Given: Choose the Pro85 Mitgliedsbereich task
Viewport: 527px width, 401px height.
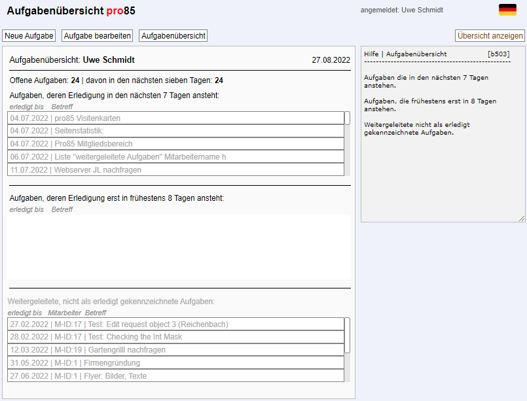Looking at the screenshot, I should [x=175, y=144].
